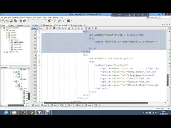This screenshot has width=171, height=128.
Task: Open the Navigate menu
Action: [x=16, y=17]
